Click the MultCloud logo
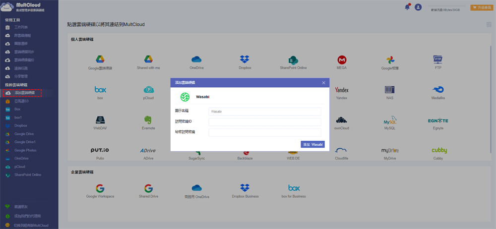 click(x=23, y=6)
